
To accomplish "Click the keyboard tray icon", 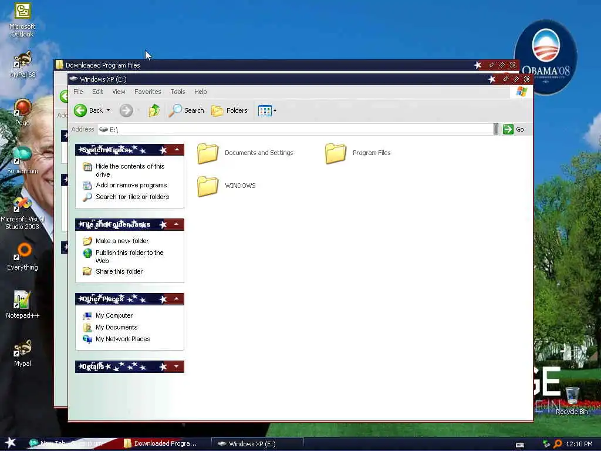I will [520, 445].
